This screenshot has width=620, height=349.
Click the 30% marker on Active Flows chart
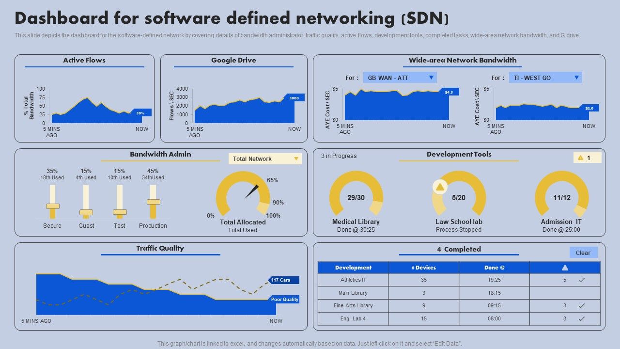coord(141,112)
